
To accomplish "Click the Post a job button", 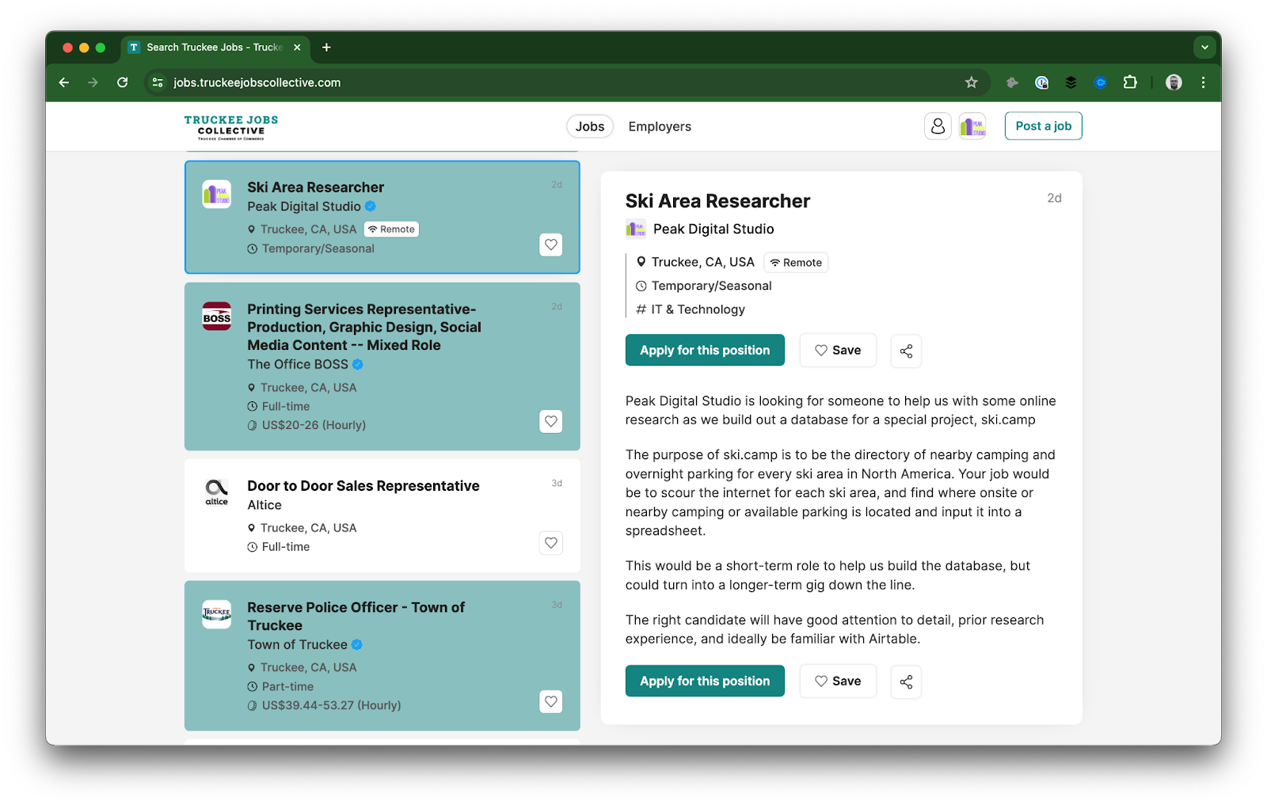I will click(1043, 126).
